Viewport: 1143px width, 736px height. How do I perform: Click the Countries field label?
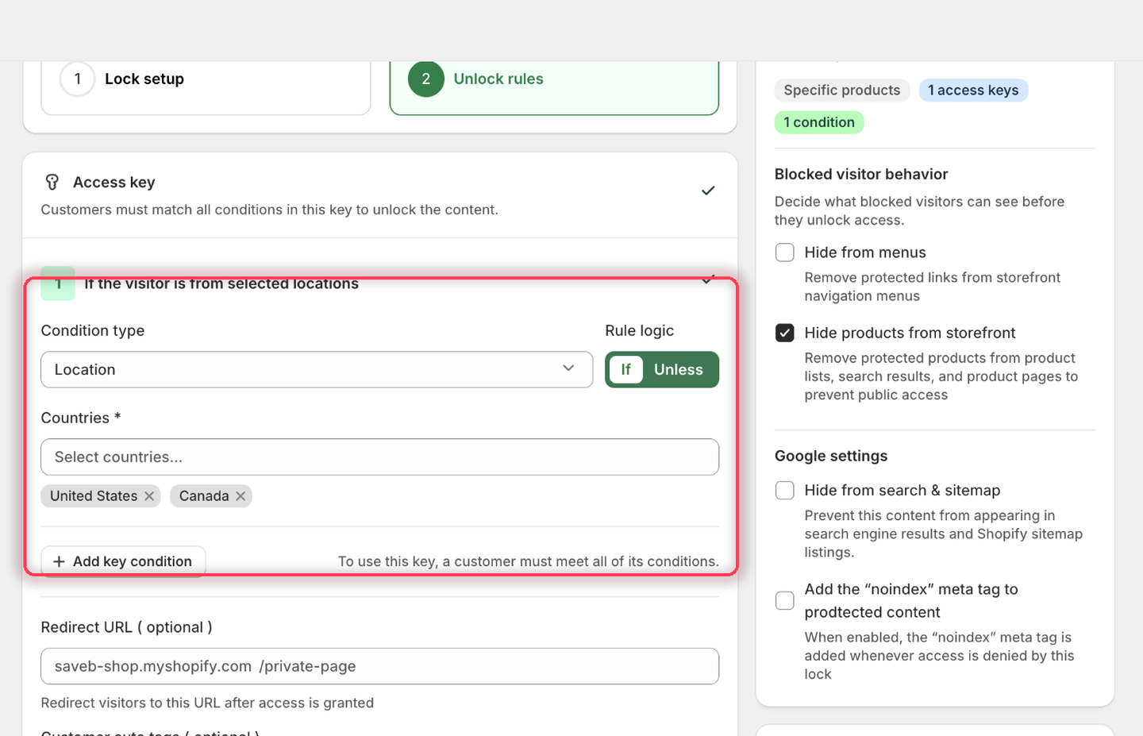(x=81, y=418)
